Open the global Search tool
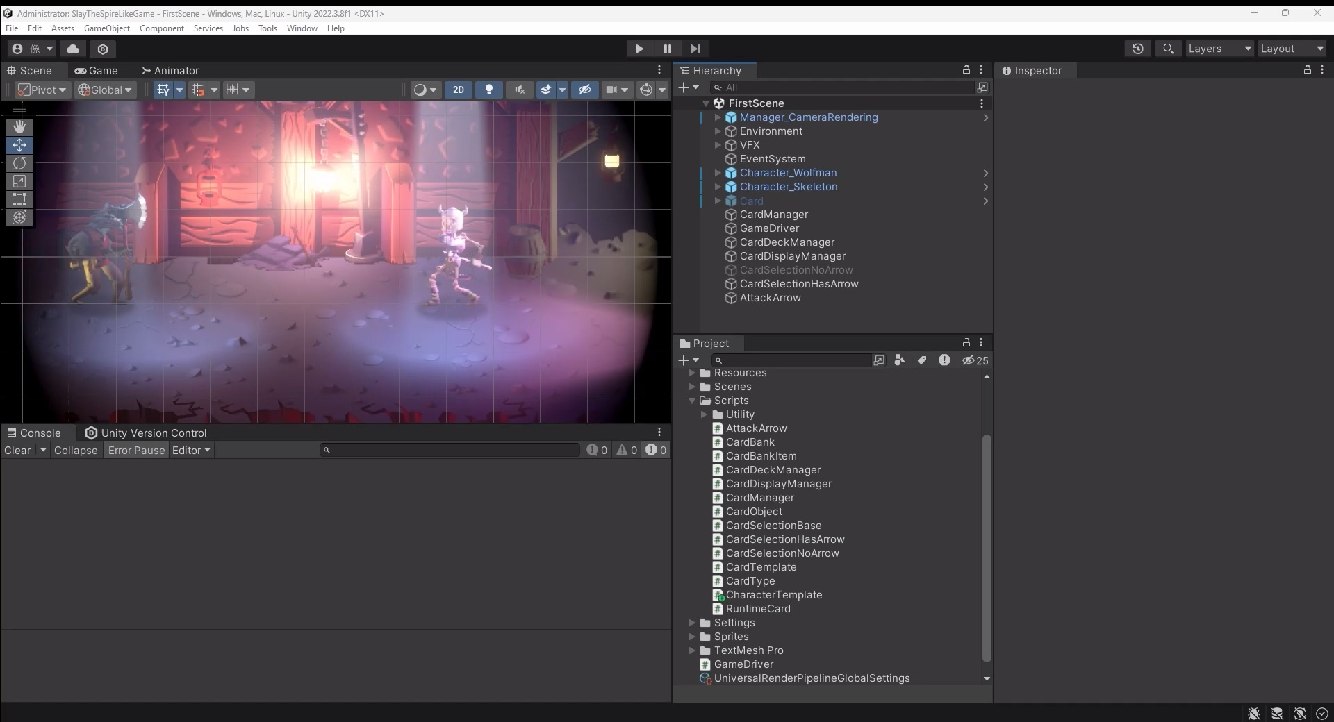Image resolution: width=1334 pixels, height=722 pixels. [x=1168, y=49]
